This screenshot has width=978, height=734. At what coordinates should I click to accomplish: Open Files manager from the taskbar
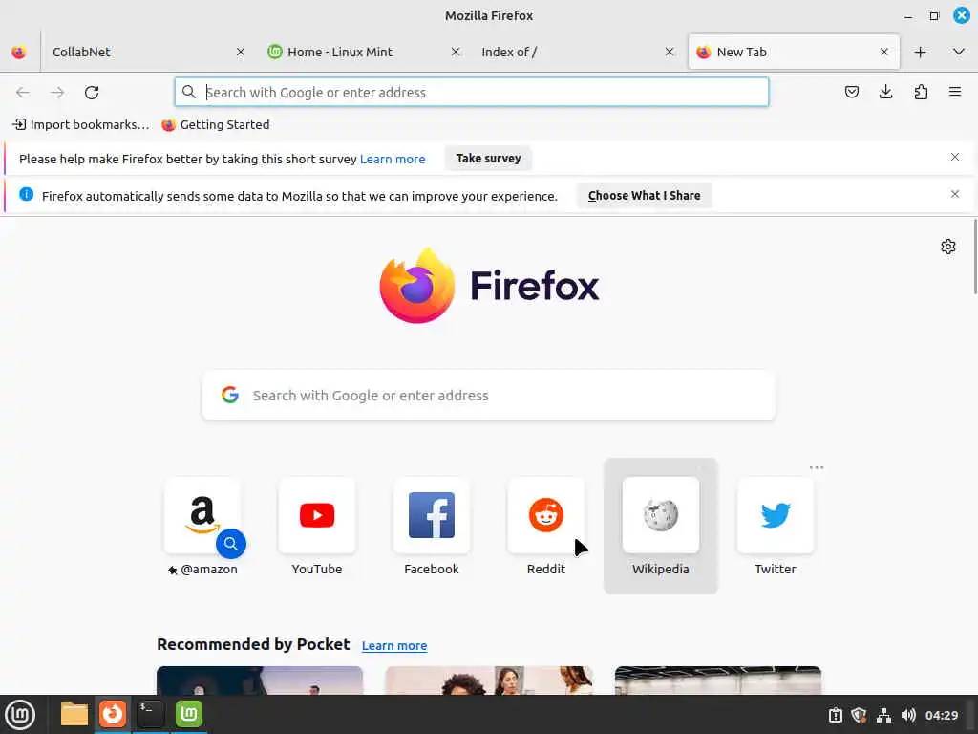coord(74,714)
